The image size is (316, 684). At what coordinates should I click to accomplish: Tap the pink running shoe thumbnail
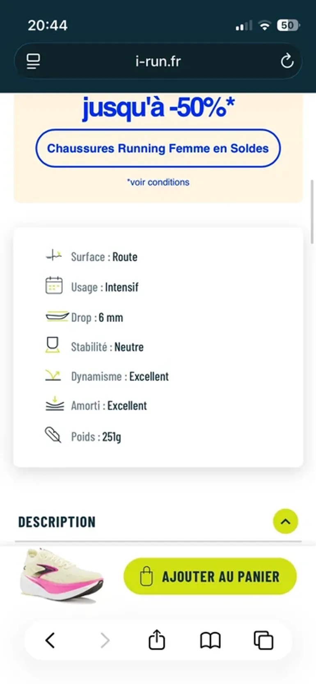(62, 575)
